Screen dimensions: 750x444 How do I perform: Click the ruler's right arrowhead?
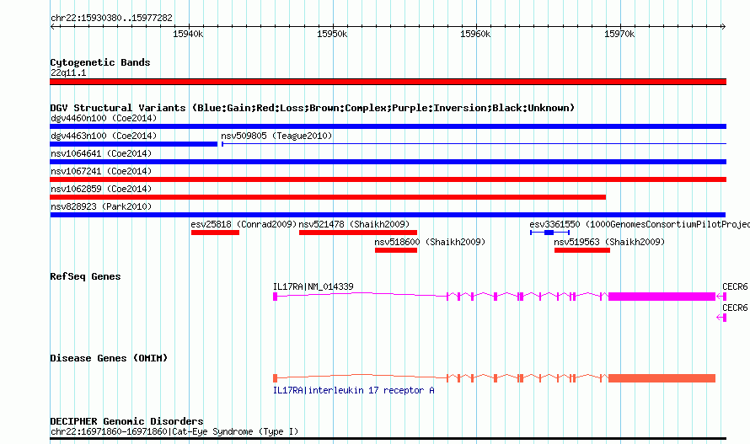pos(723,26)
